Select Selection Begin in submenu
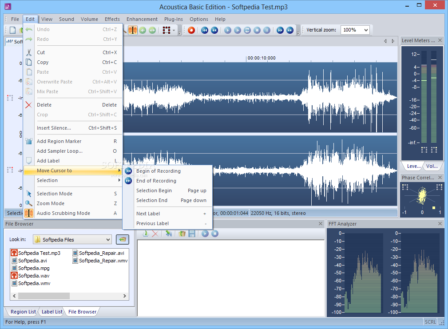Image resolution: width=448 pixels, height=329 pixels. [167, 190]
